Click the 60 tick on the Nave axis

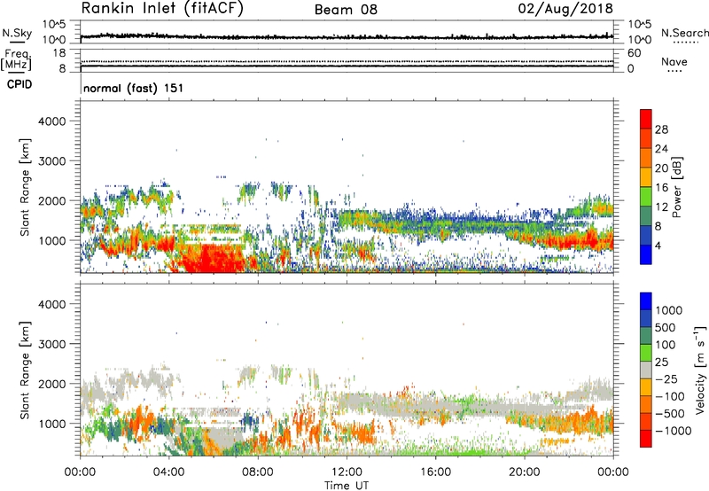click(x=635, y=53)
